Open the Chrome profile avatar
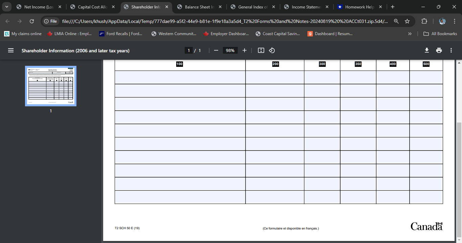The image size is (462, 243). tap(442, 21)
